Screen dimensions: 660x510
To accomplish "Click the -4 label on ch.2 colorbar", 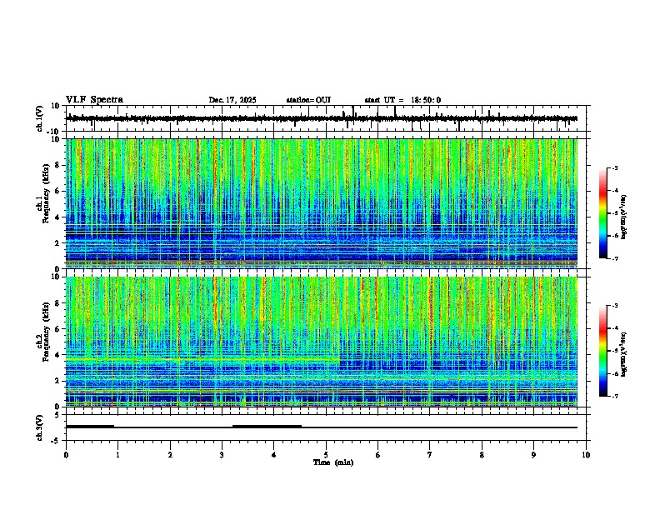I will click(614, 328).
